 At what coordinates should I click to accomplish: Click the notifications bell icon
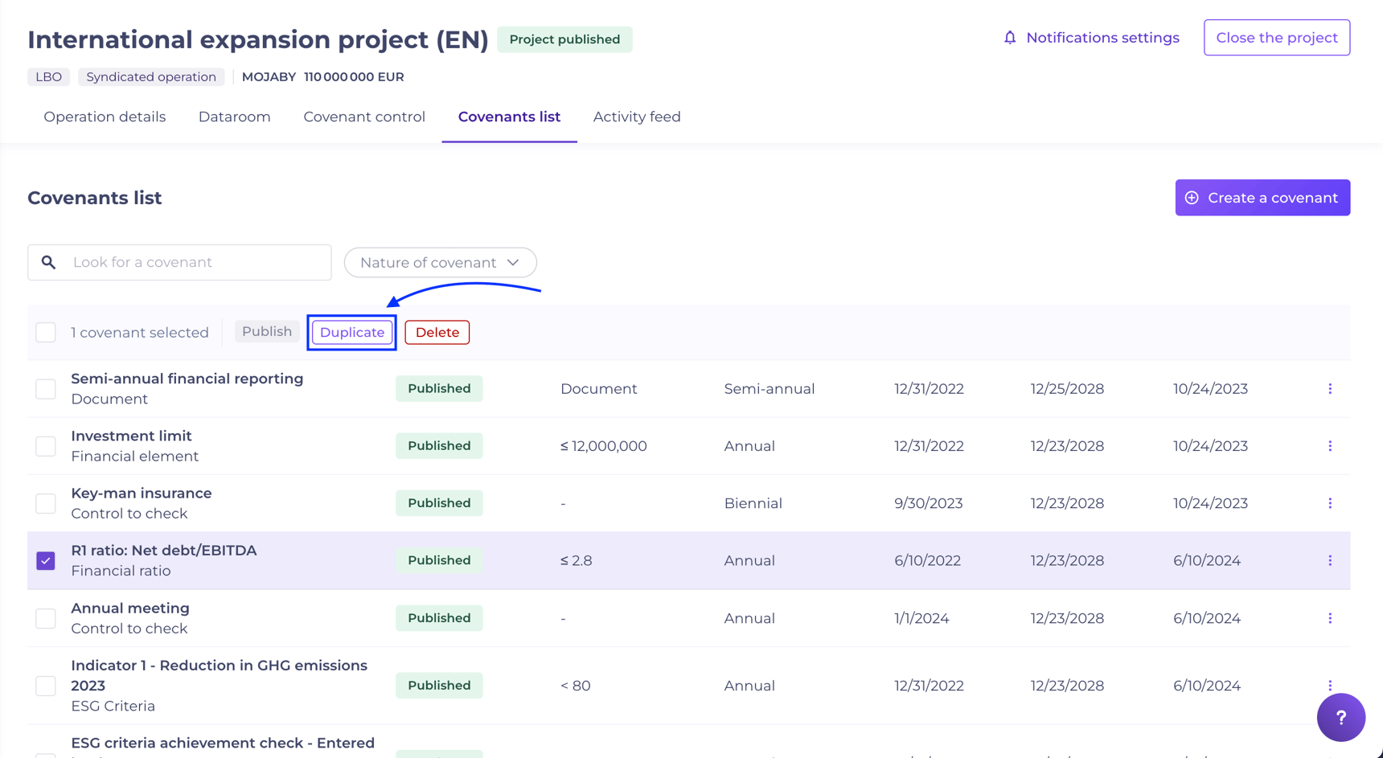[x=1010, y=38]
